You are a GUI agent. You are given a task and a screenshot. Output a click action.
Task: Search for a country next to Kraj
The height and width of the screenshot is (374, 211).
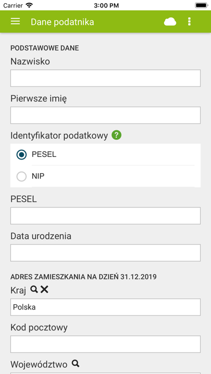point(34,289)
